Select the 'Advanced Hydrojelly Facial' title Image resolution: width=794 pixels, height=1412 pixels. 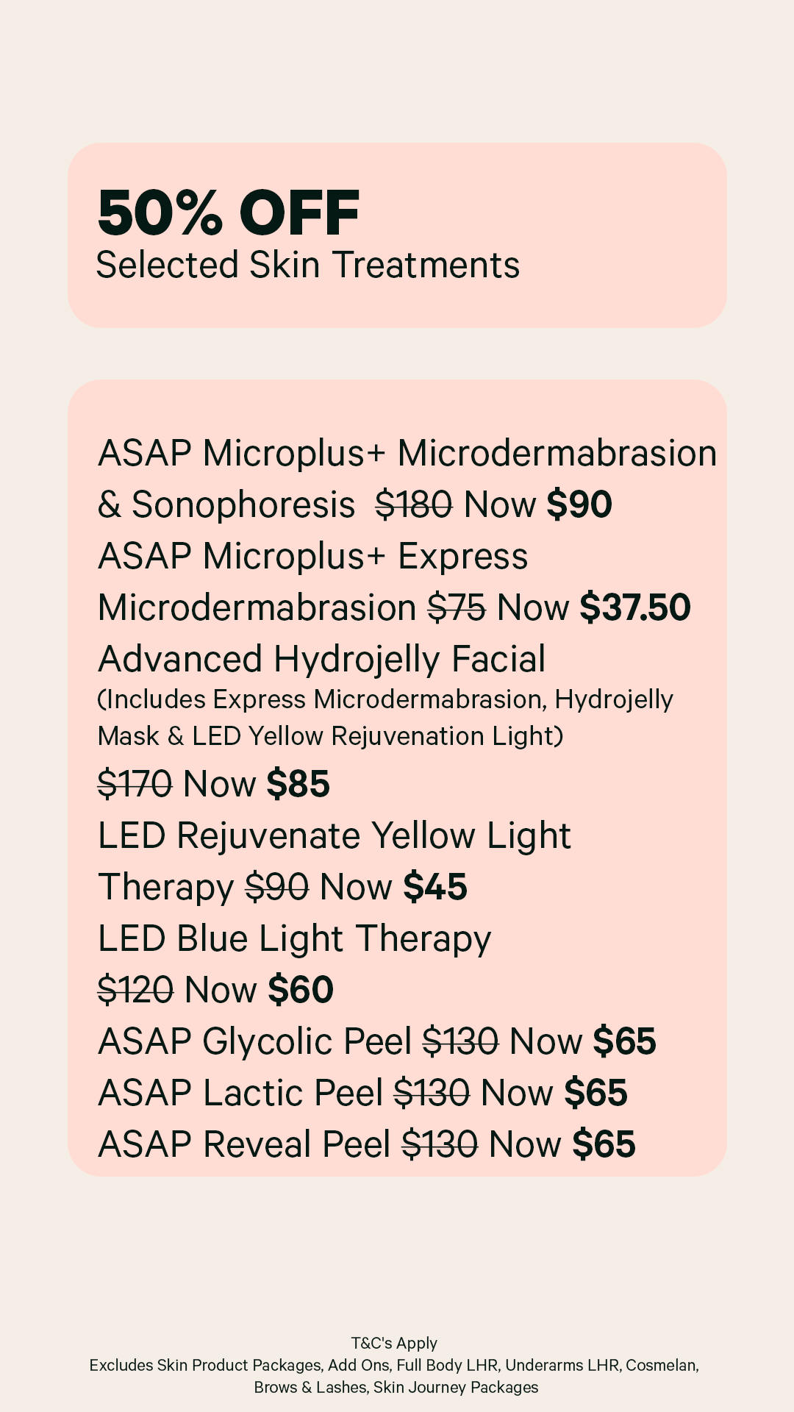click(x=322, y=660)
